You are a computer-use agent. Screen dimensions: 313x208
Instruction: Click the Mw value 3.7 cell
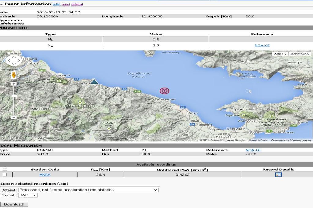tap(156, 46)
